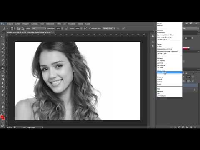This screenshot has width=200, height=150.
Task: Select the Eraser tool
Action: coord(2,76)
